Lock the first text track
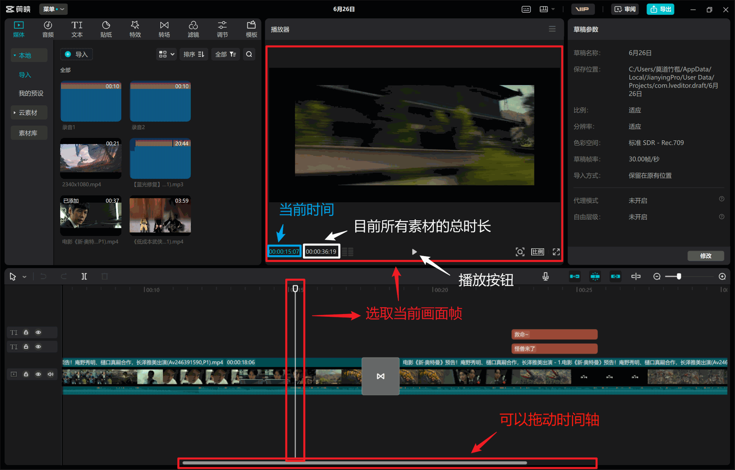 (x=26, y=332)
